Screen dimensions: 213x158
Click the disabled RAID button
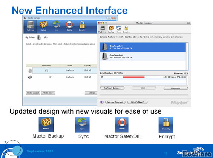click(x=144, y=88)
